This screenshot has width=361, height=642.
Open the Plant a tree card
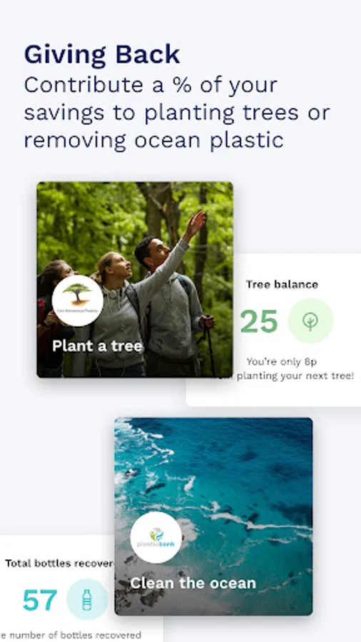click(135, 279)
